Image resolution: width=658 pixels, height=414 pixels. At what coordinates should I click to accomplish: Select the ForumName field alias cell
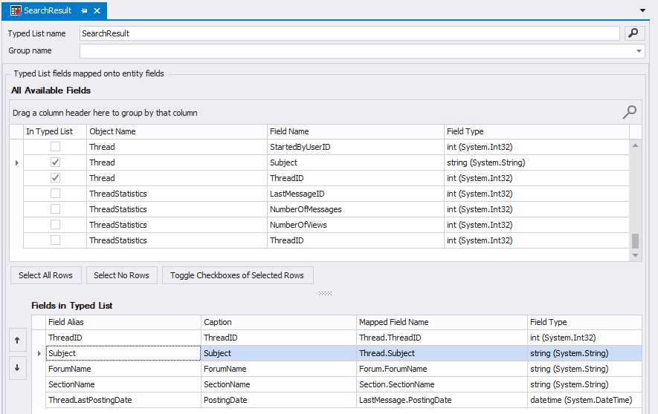pos(123,369)
